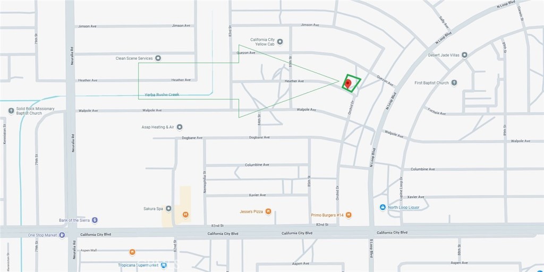
Task: Click the Jesse's Pizza text label
Action: pyautogui.click(x=251, y=212)
